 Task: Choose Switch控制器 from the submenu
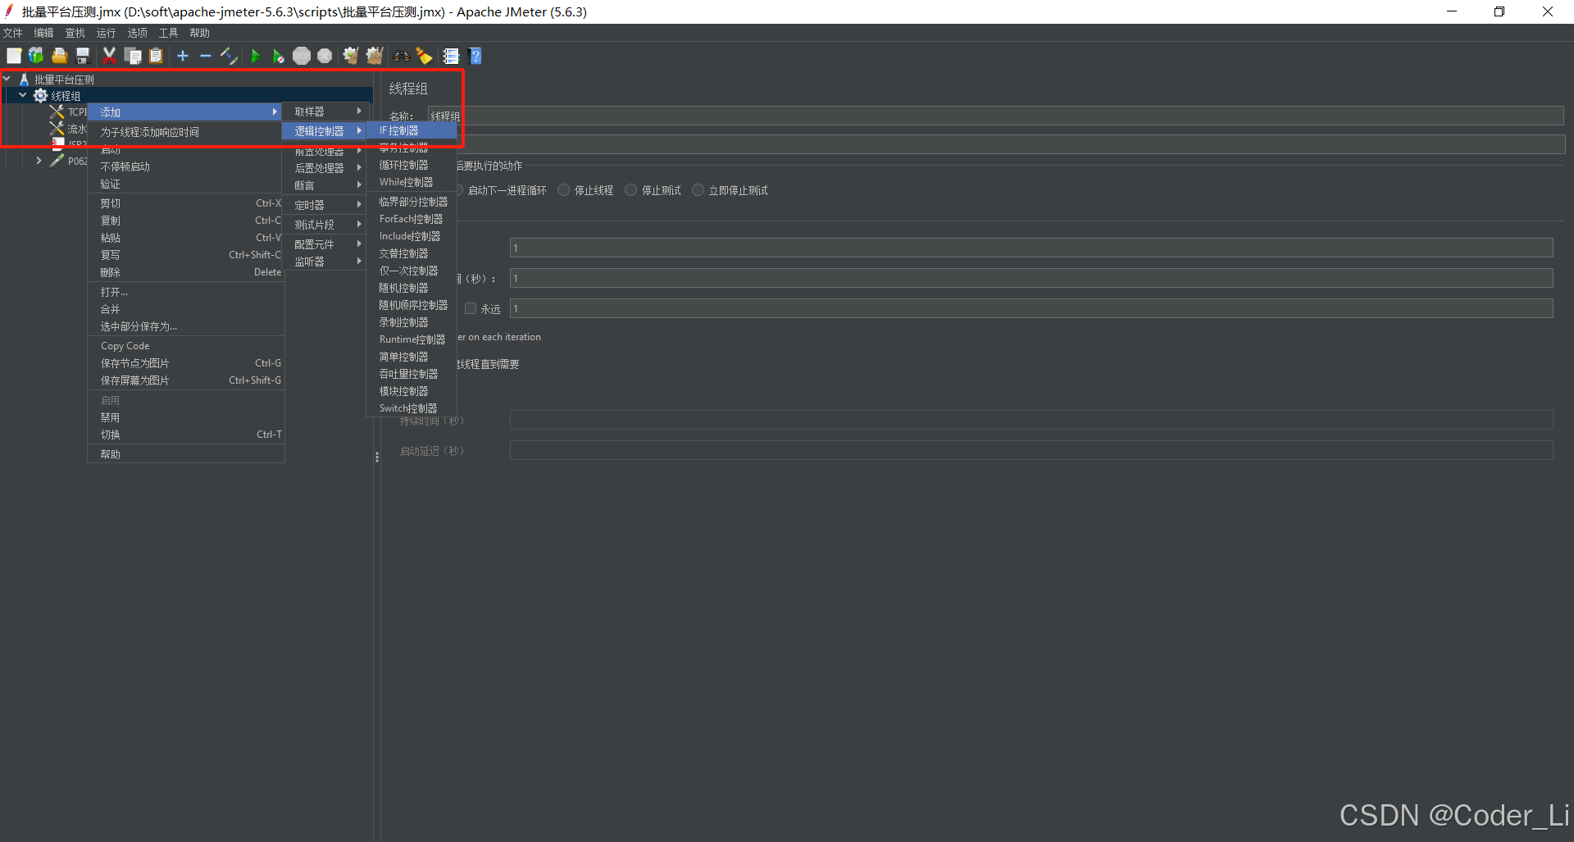click(x=412, y=408)
